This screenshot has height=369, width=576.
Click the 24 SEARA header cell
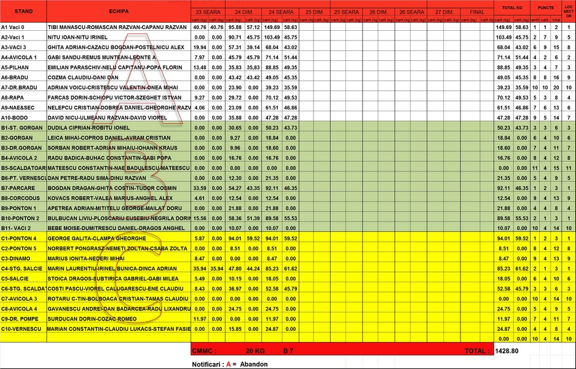coord(281,12)
